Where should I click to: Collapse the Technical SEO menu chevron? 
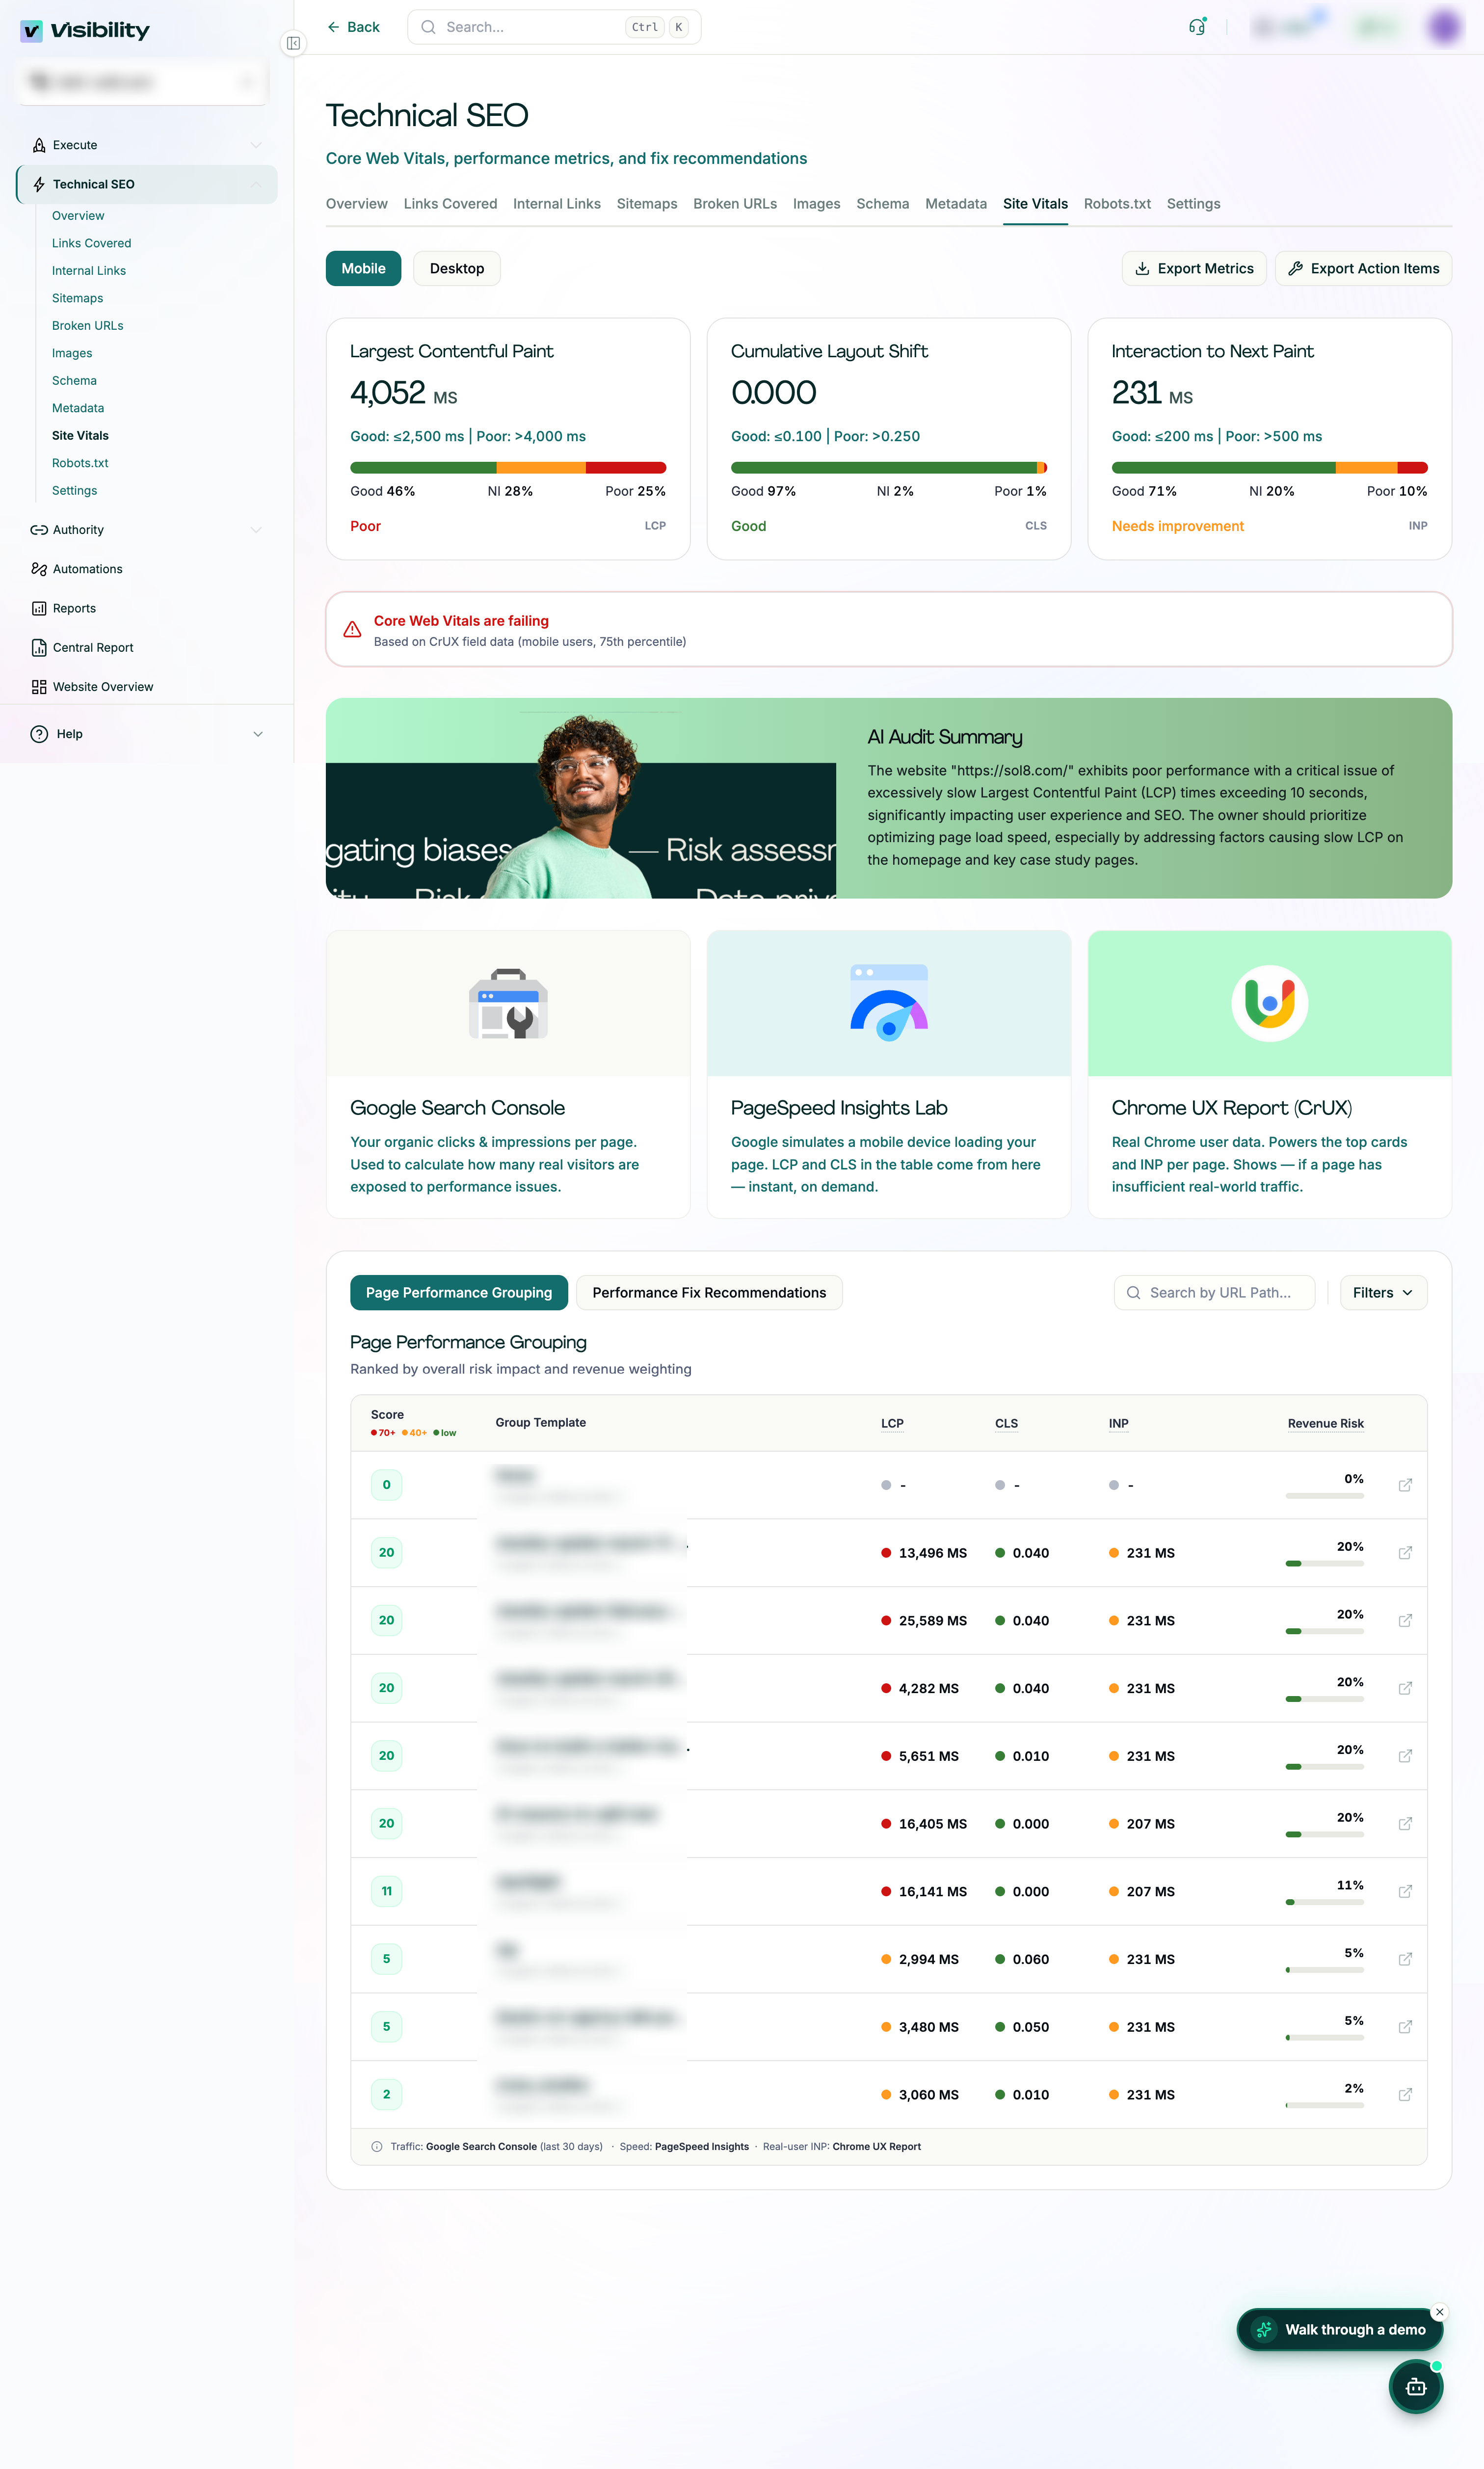pyautogui.click(x=256, y=184)
